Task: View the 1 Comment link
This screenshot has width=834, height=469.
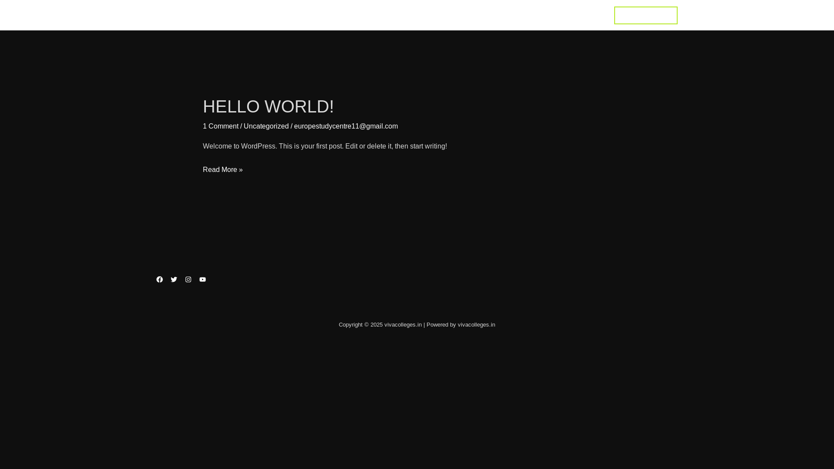Action: tap(221, 126)
